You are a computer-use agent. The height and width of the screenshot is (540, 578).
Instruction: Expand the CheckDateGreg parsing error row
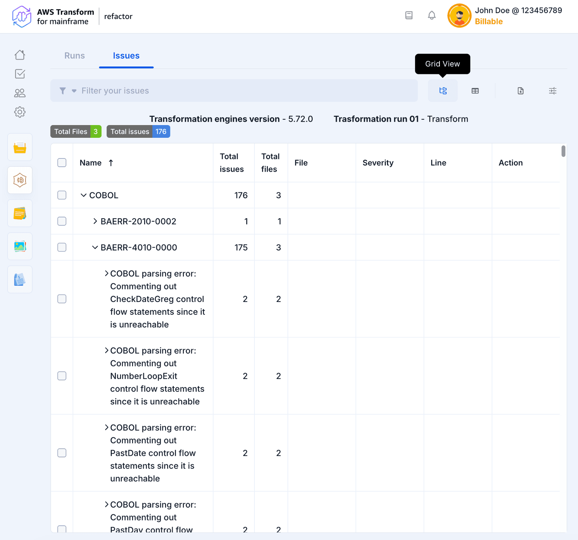[x=107, y=273]
